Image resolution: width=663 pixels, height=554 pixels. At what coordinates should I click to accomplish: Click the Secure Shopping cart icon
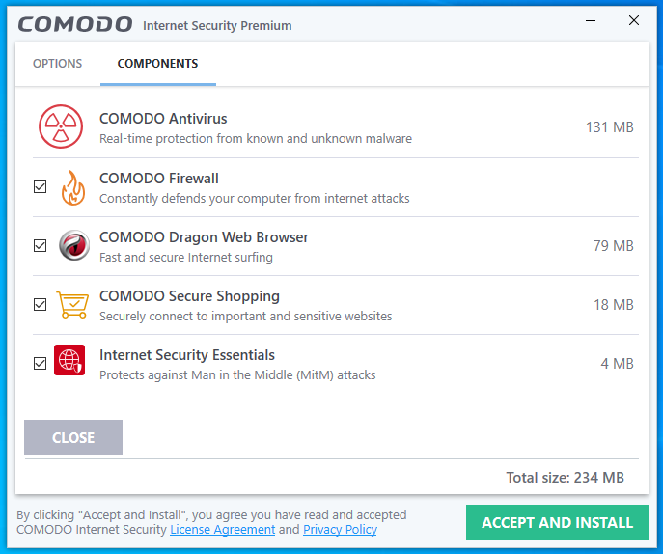tap(72, 305)
